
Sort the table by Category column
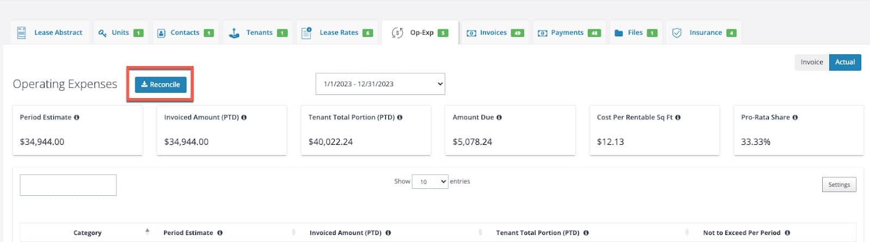pos(88,233)
